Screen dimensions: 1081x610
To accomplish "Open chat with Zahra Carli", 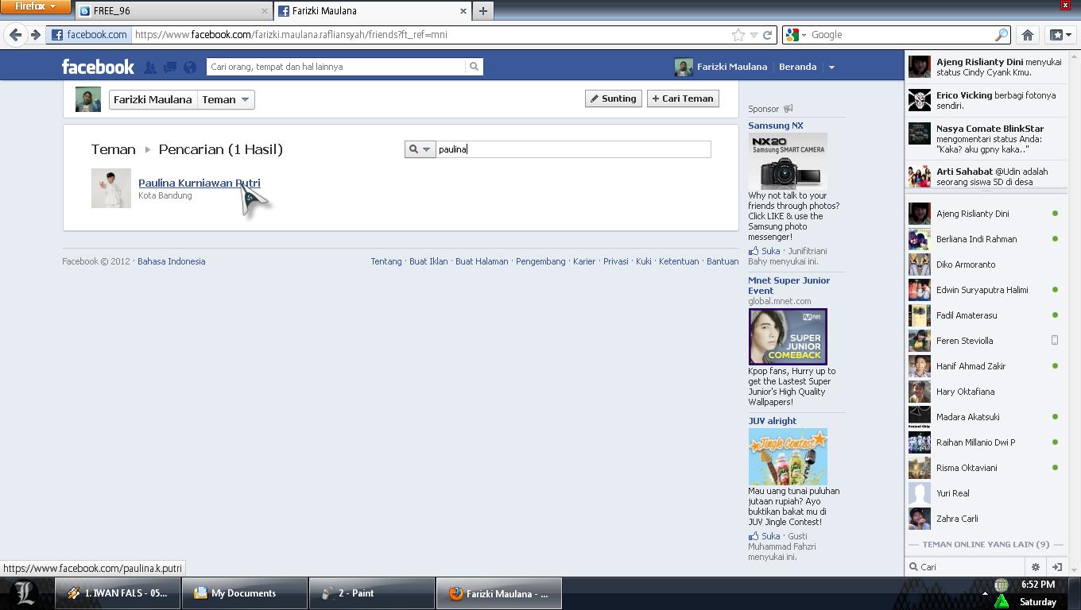I will (986, 519).
